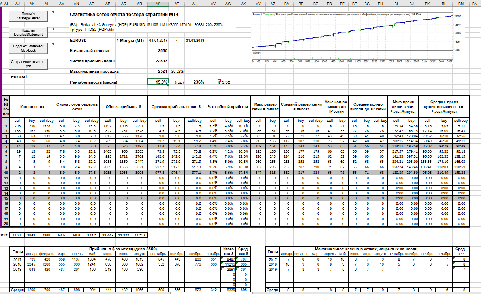Click the % от общей прибыли header
Viewport: 481px width, 294px height.
227,106
